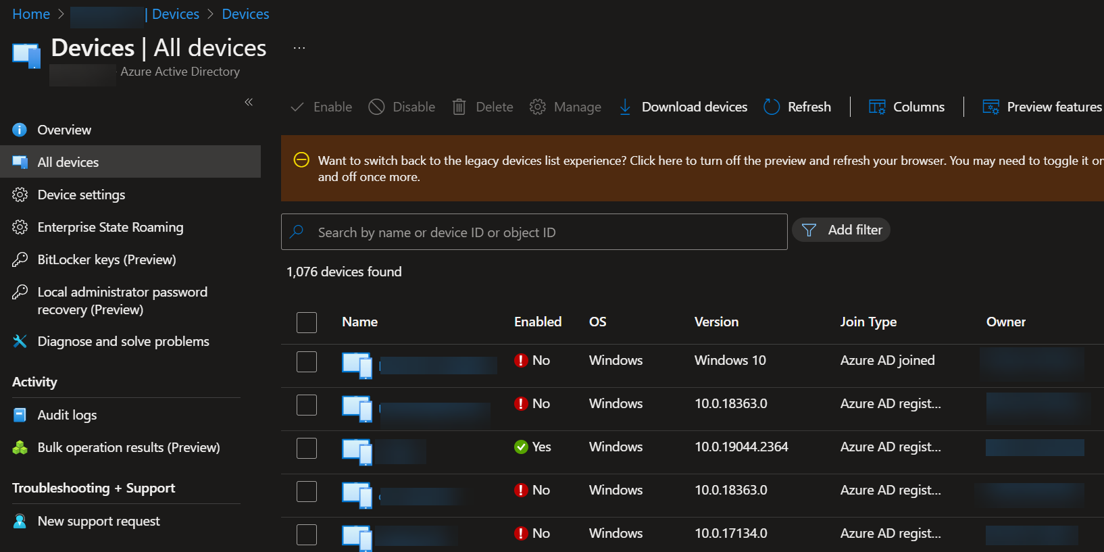Click the first Devices breadcrumb link
The image size is (1104, 552).
(176, 14)
